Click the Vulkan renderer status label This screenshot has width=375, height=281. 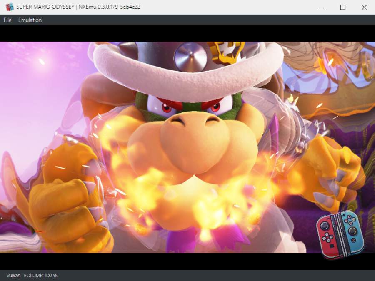pos(13,276)
